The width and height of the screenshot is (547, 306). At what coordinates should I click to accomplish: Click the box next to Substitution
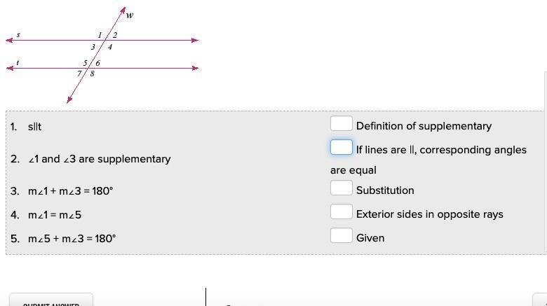pos(341,188)
